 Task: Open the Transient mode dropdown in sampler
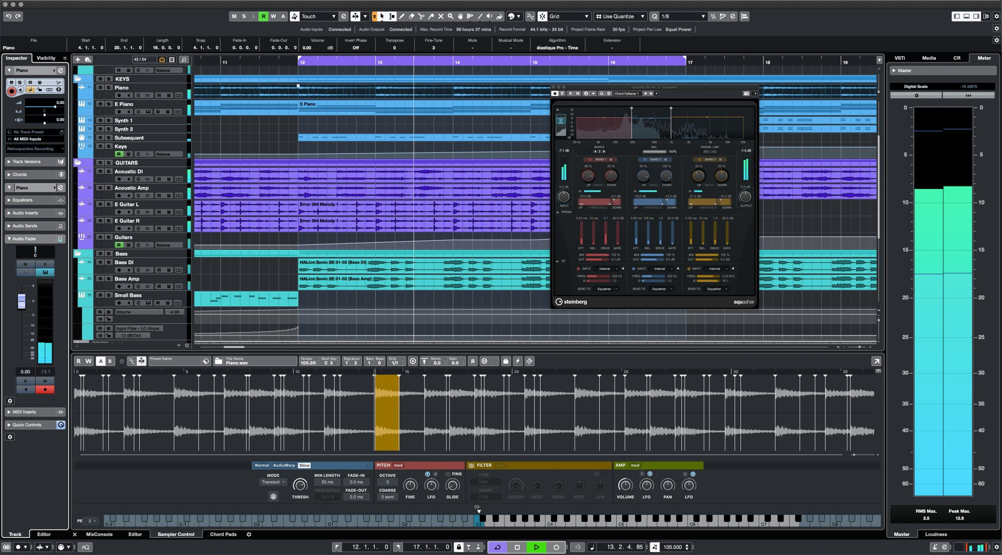point(272,482)
